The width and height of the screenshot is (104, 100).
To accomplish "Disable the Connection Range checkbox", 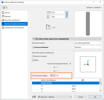I will pos(33,75).
